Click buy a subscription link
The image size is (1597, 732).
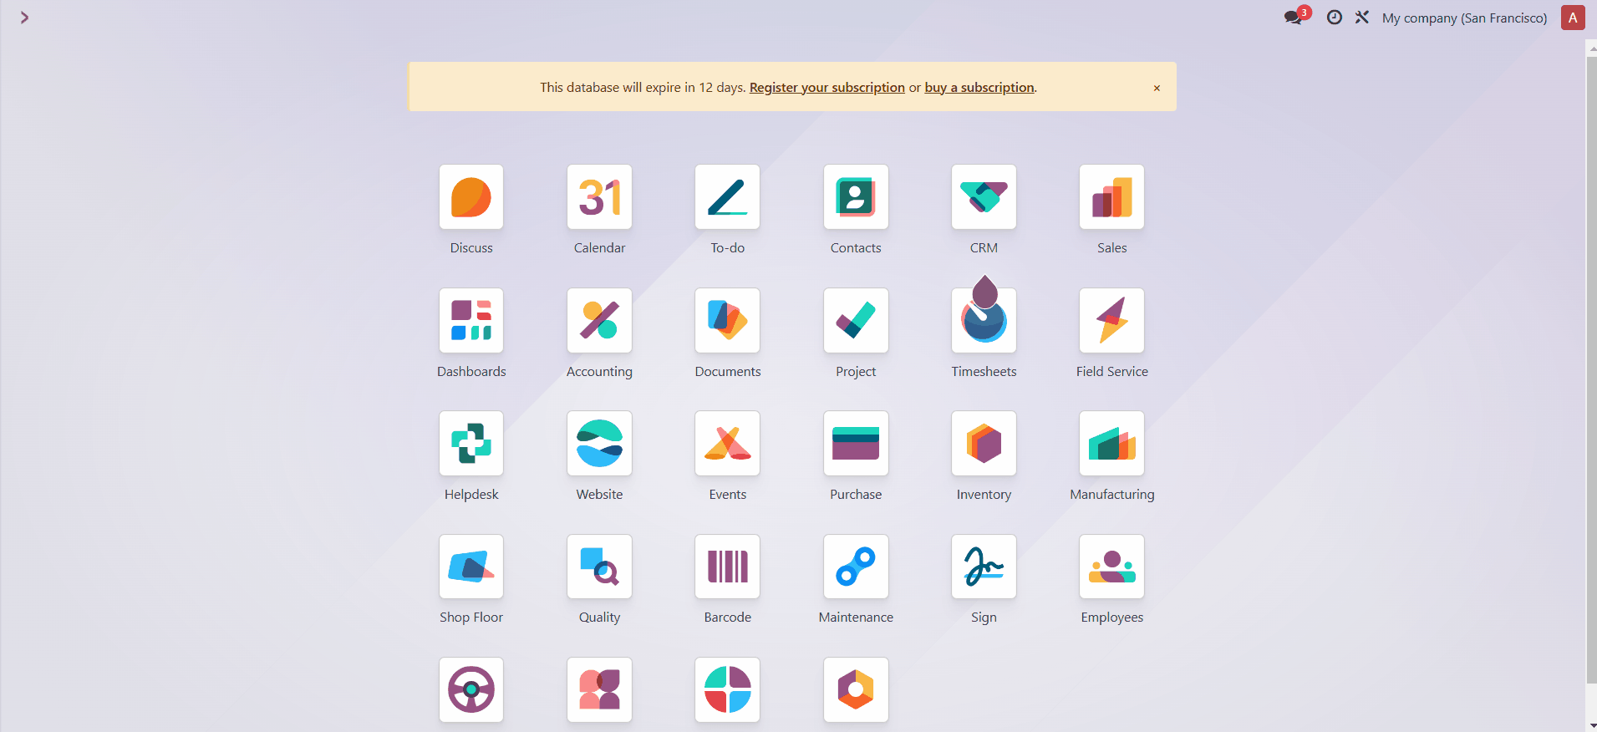click(x=979, y=88)
